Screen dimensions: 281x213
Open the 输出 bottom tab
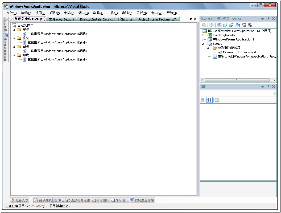click(59, 200)
